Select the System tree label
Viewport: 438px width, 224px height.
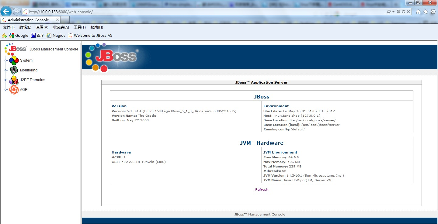click(x=26, y=60)
